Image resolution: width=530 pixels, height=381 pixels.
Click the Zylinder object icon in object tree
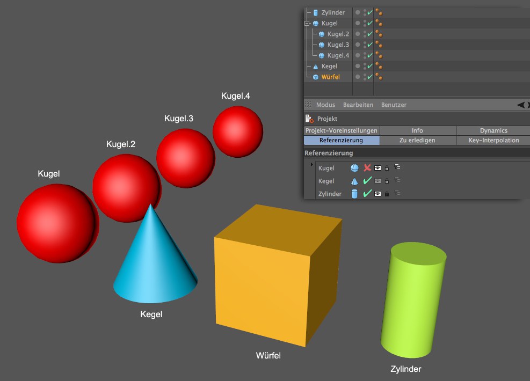coord(316,12)
